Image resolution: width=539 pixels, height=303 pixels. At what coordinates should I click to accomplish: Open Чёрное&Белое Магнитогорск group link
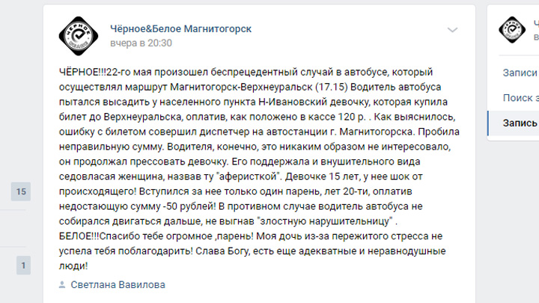[x=181, y=29]
